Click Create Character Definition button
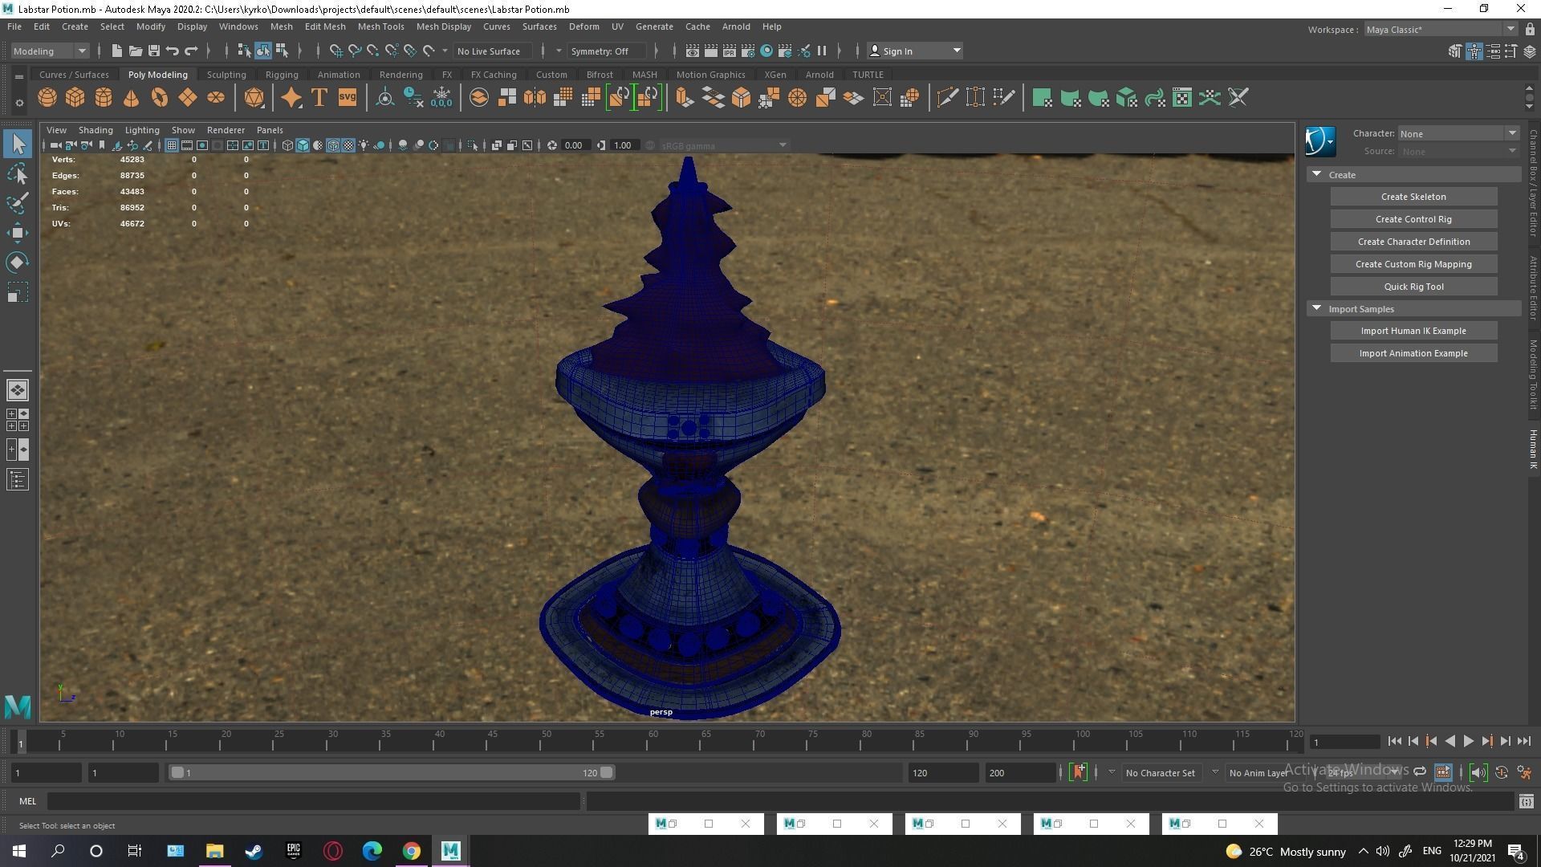Screen dimensions: 1541x867 (x=1413, y=242)
